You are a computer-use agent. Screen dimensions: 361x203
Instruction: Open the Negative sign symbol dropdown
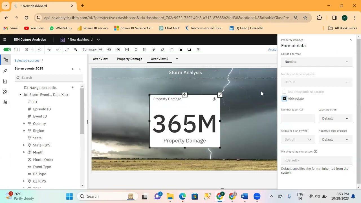298,140
